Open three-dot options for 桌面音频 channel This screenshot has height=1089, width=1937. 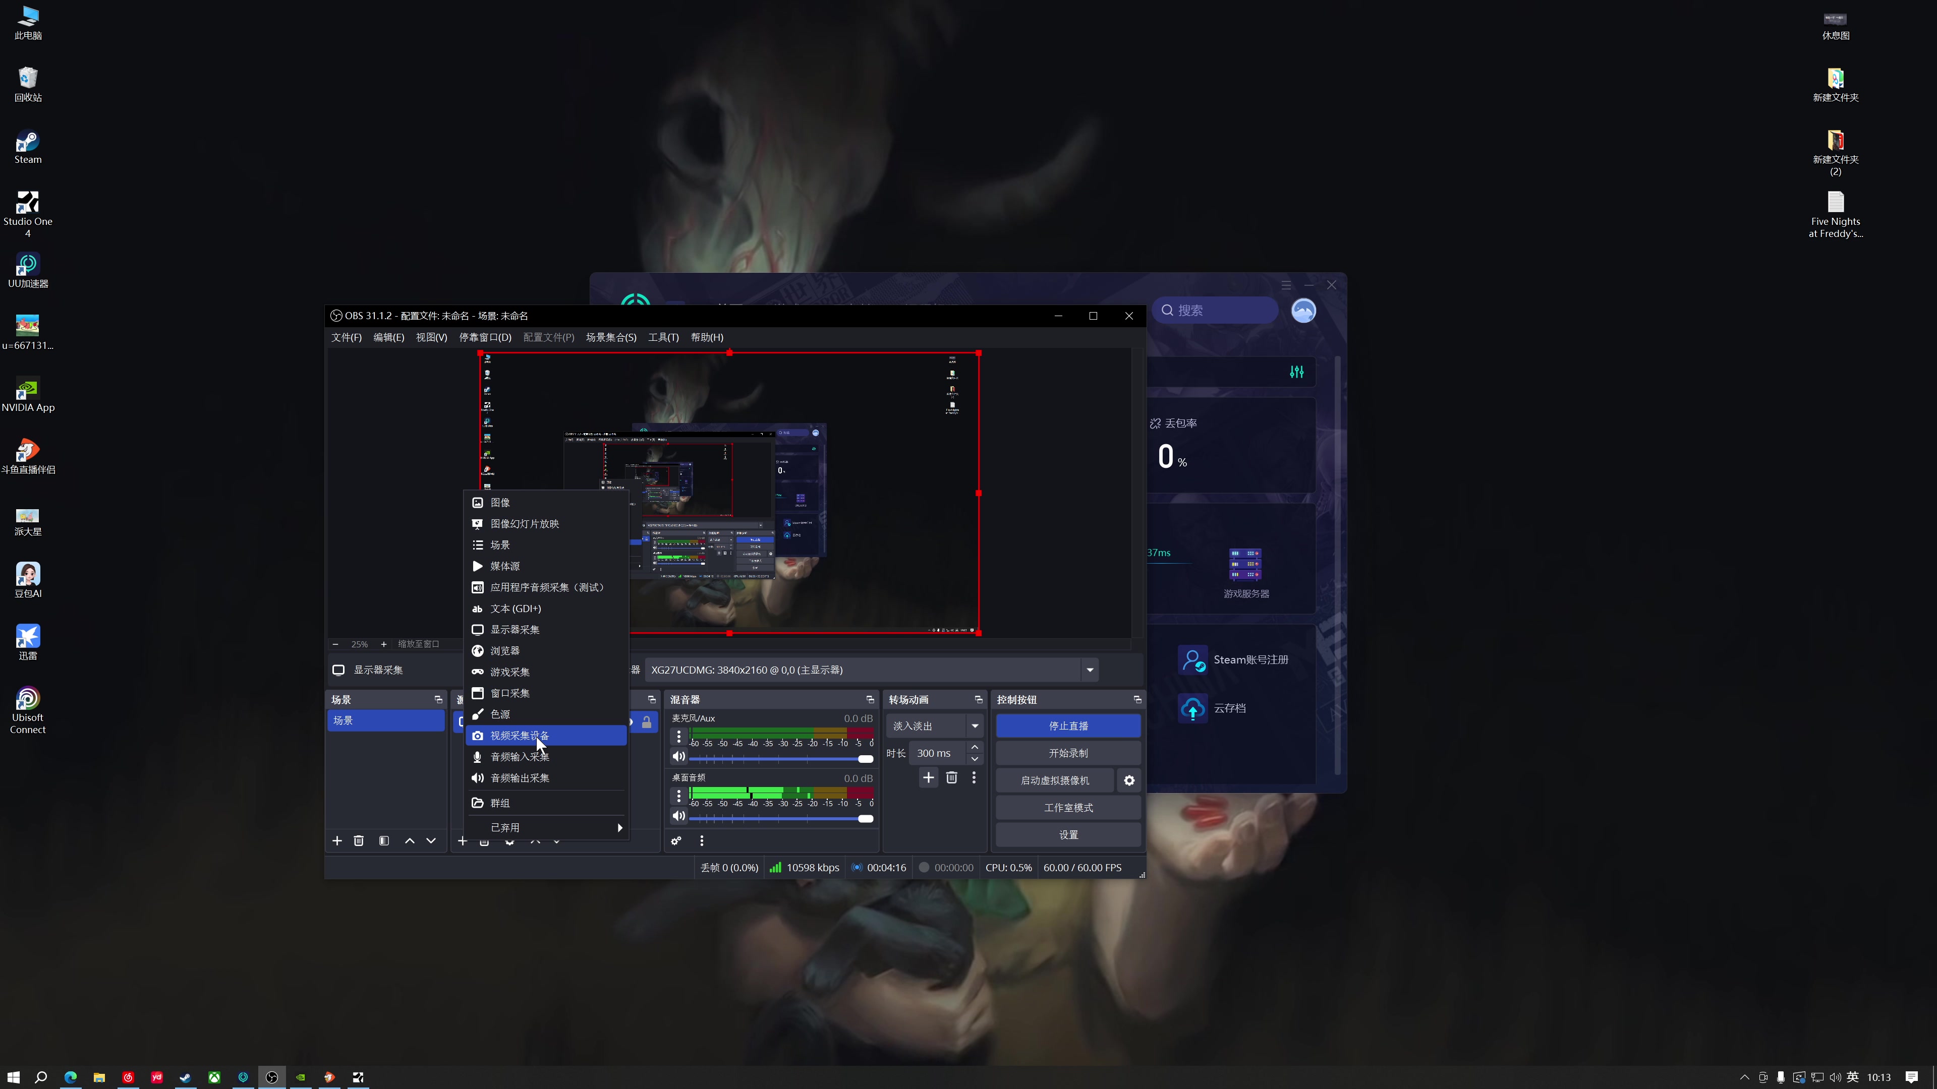click(679, 796)
